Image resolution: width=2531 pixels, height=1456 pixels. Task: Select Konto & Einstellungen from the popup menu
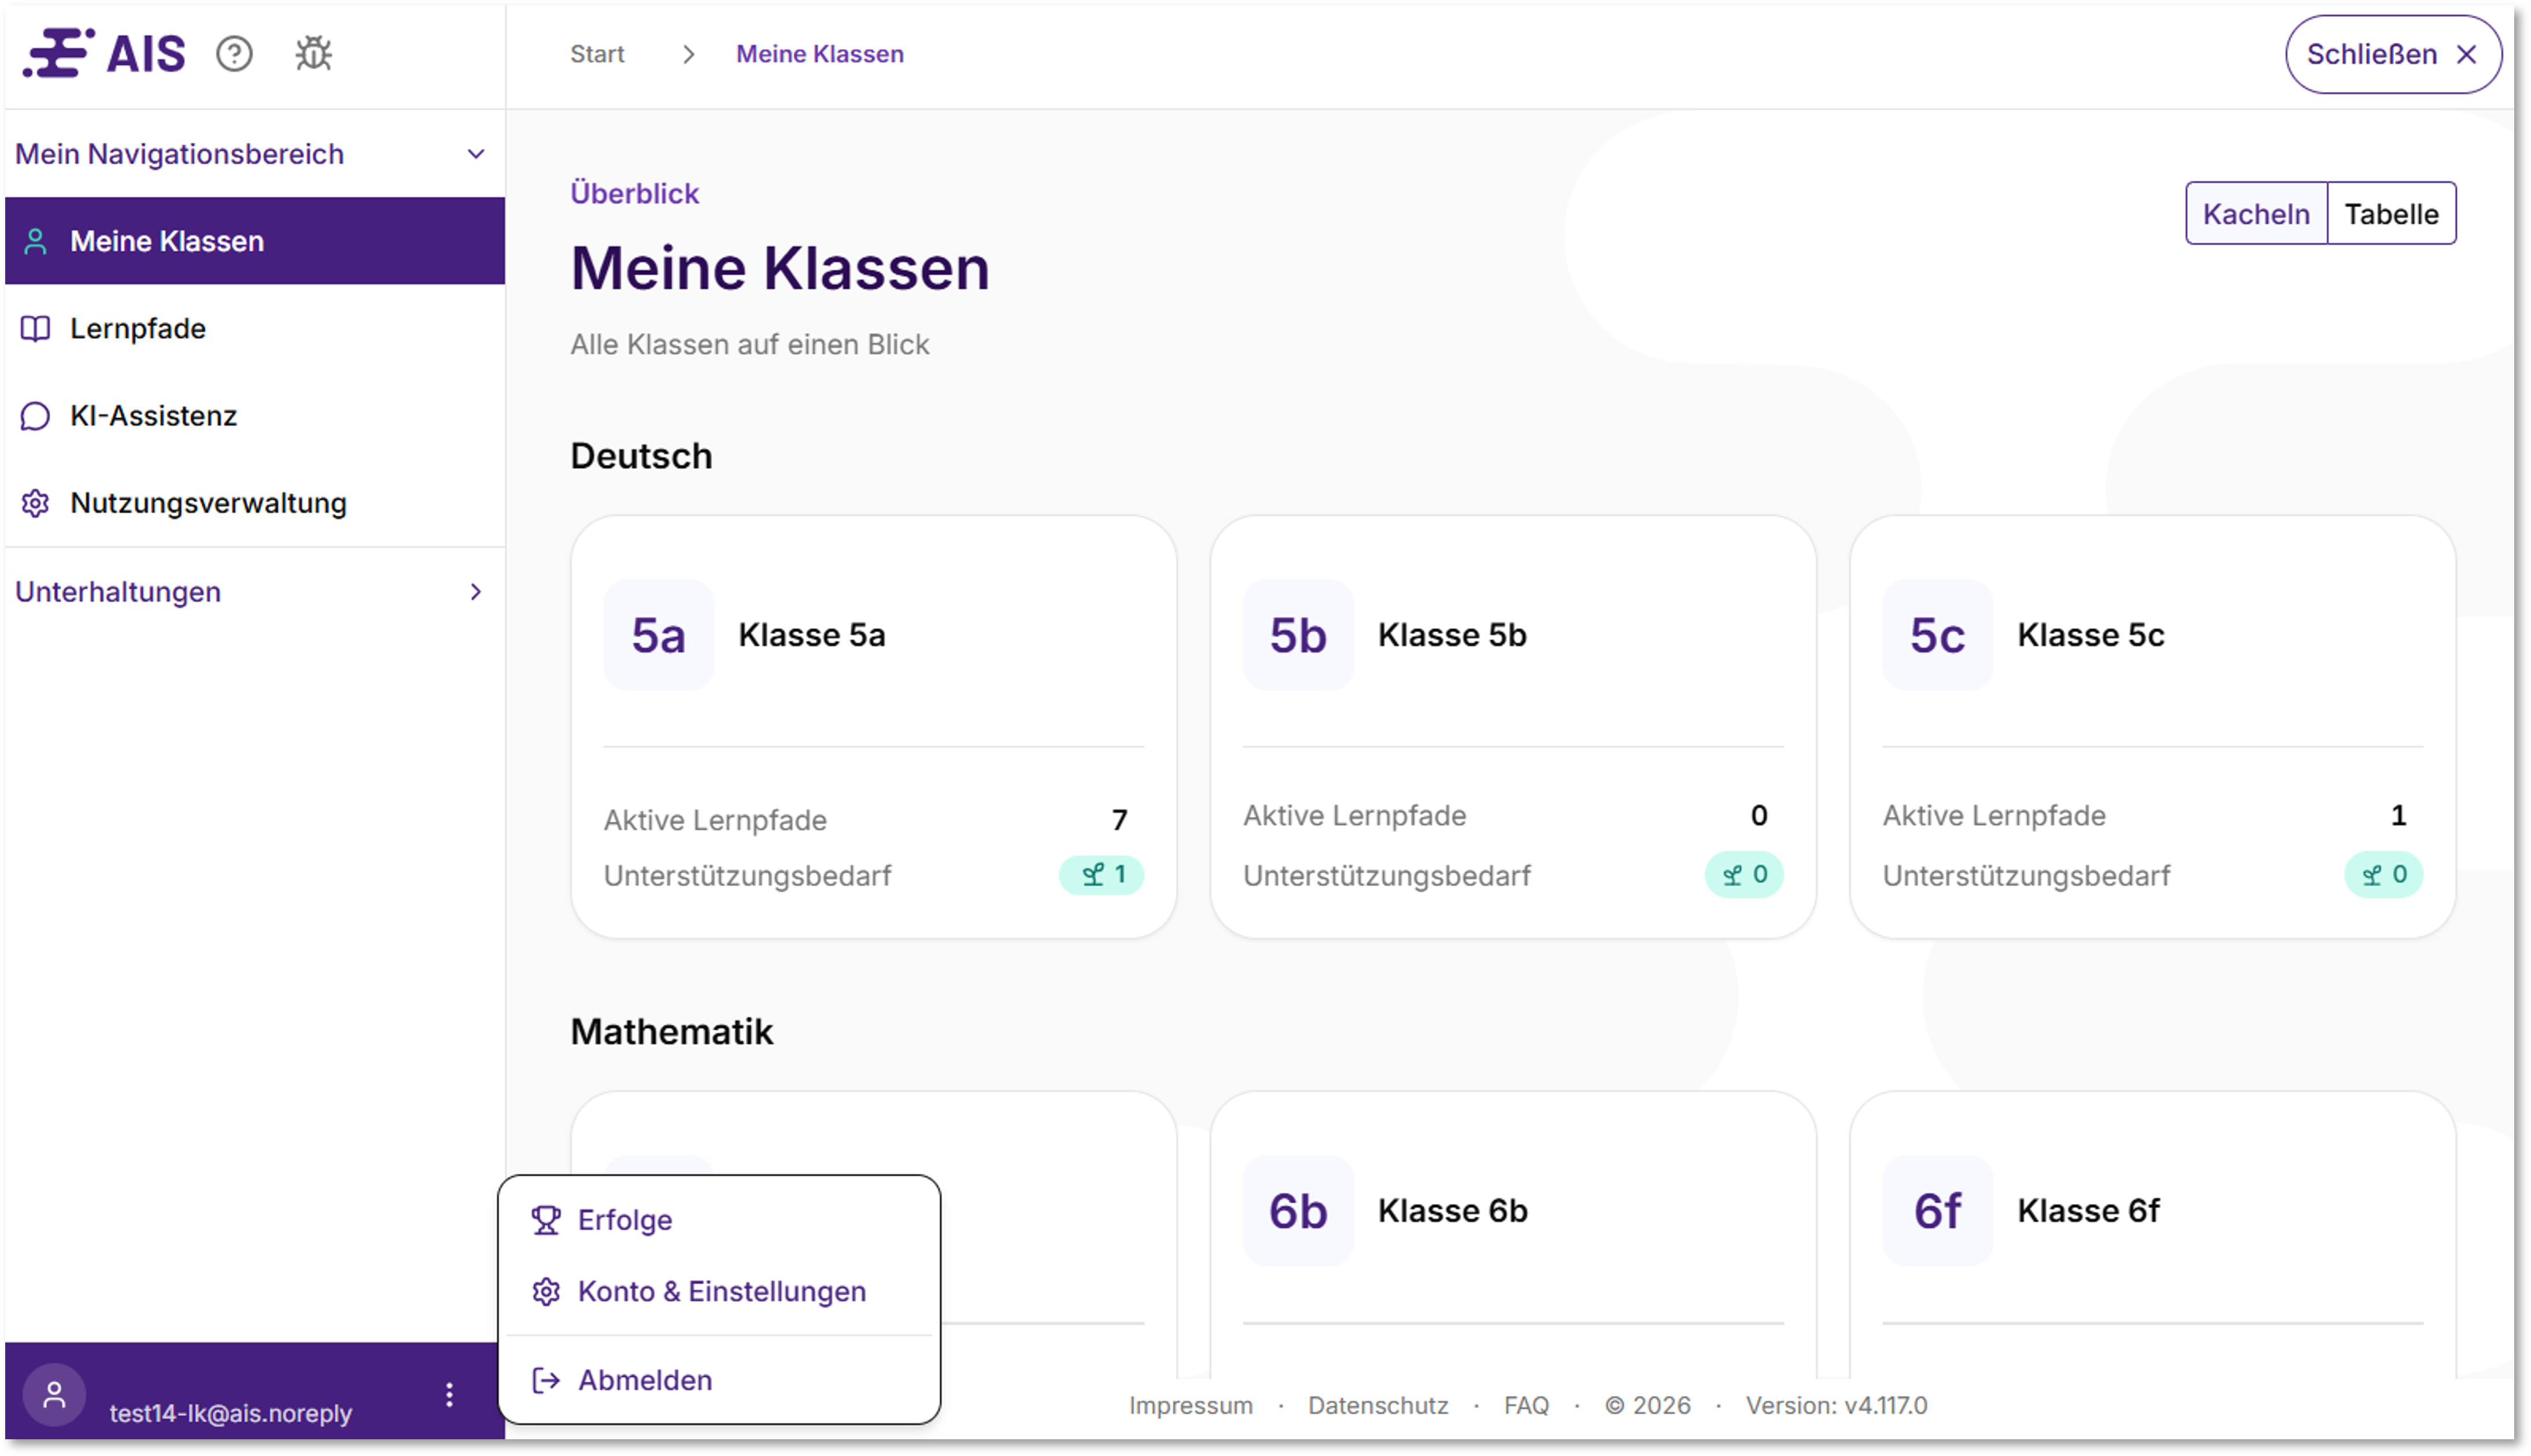718,1291
